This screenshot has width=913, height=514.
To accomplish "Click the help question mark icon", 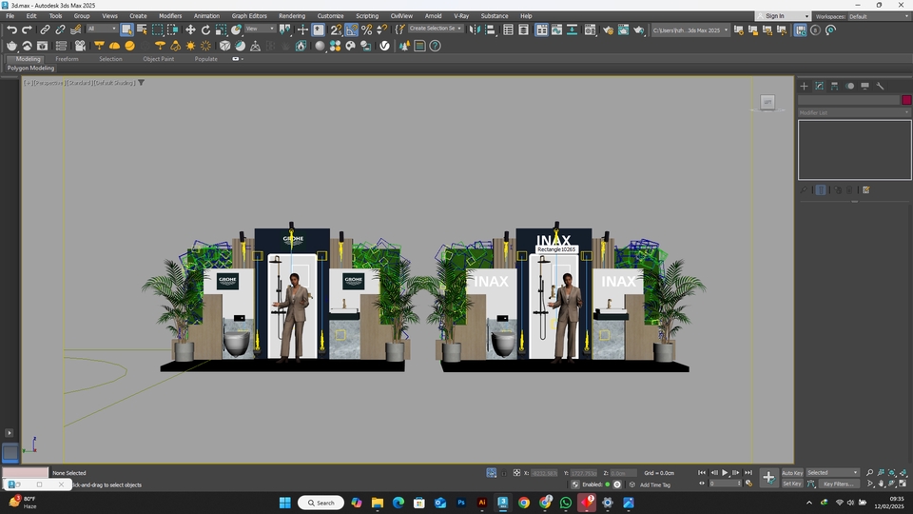I will tap(435, 46).
